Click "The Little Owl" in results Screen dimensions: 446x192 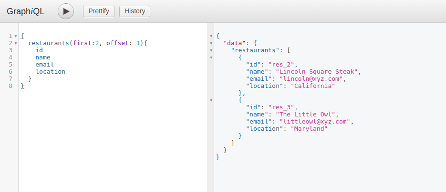(305, 115)
